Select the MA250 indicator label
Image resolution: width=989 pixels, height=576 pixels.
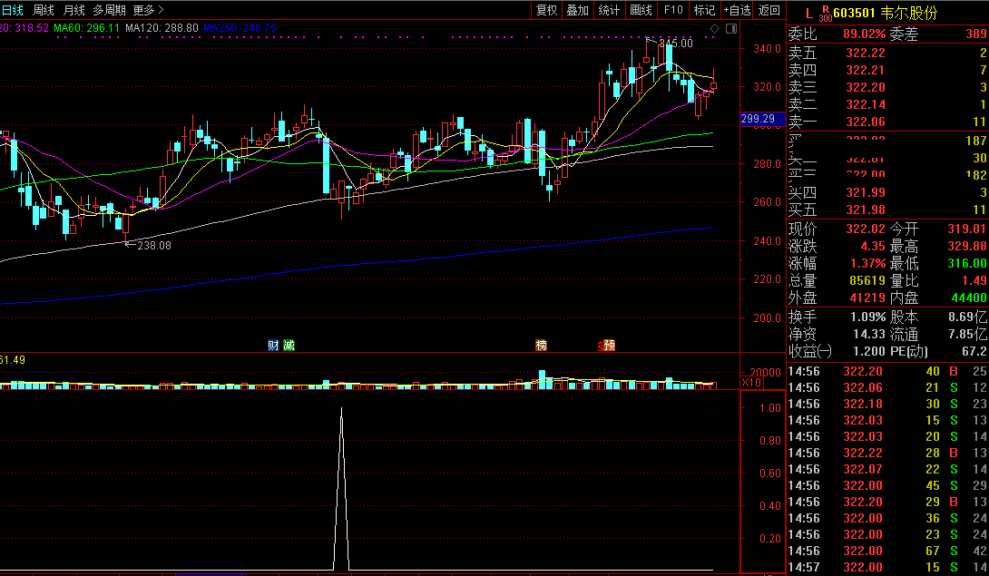[240, 28]
